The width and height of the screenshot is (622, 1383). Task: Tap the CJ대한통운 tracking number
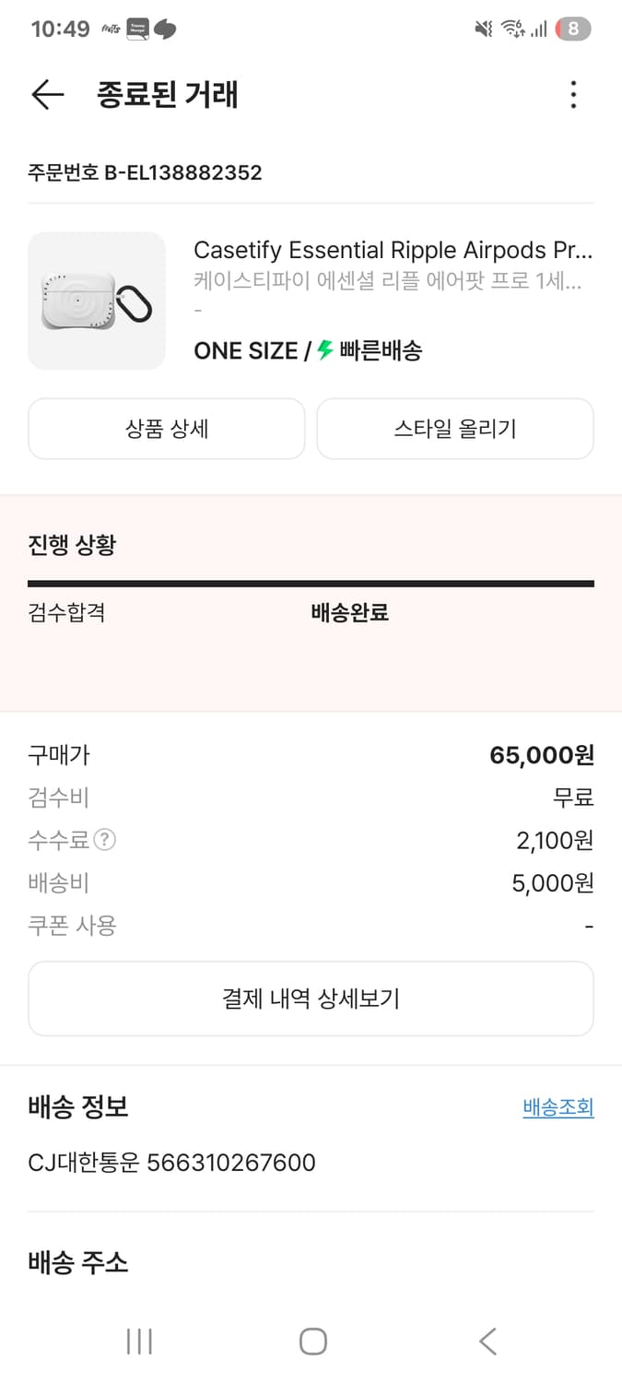(x=170, y=1163)
